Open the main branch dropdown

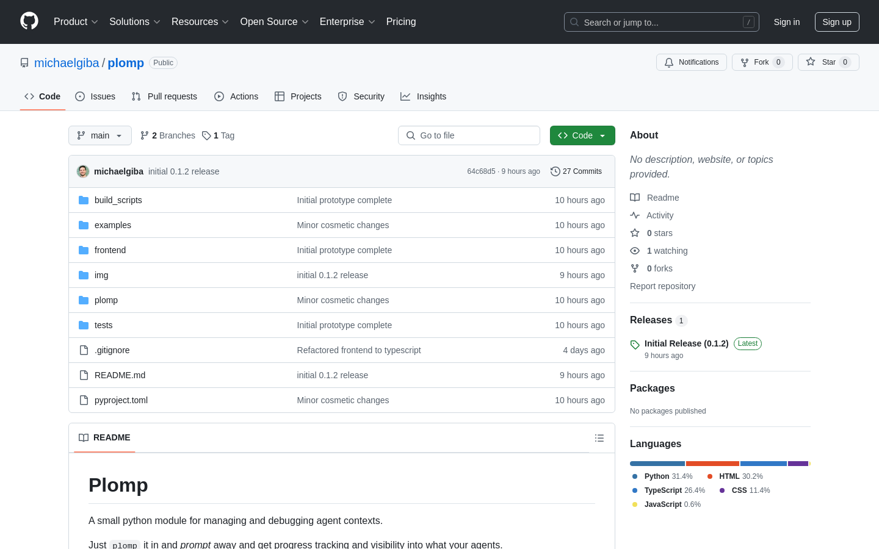coord(100,135)
